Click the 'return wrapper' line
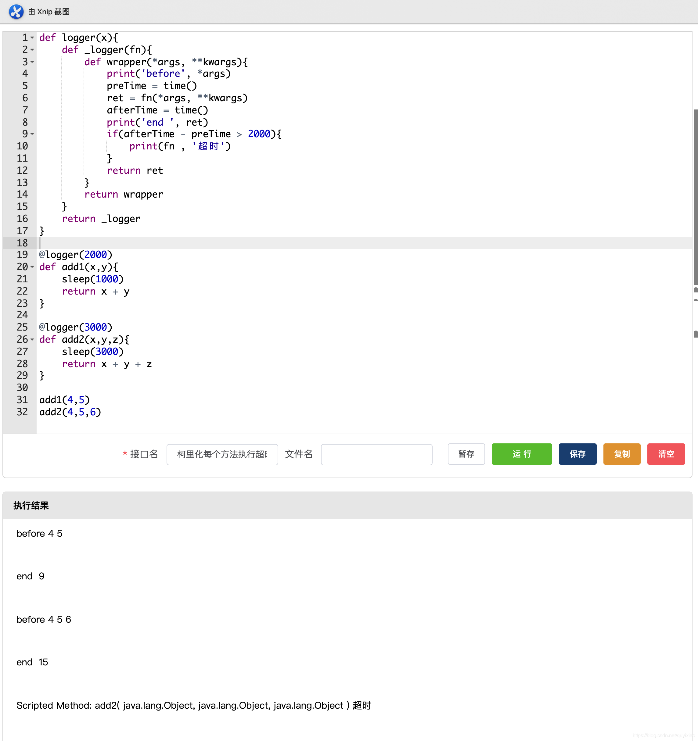The image size is (698, 741). (x=124, y=195)
